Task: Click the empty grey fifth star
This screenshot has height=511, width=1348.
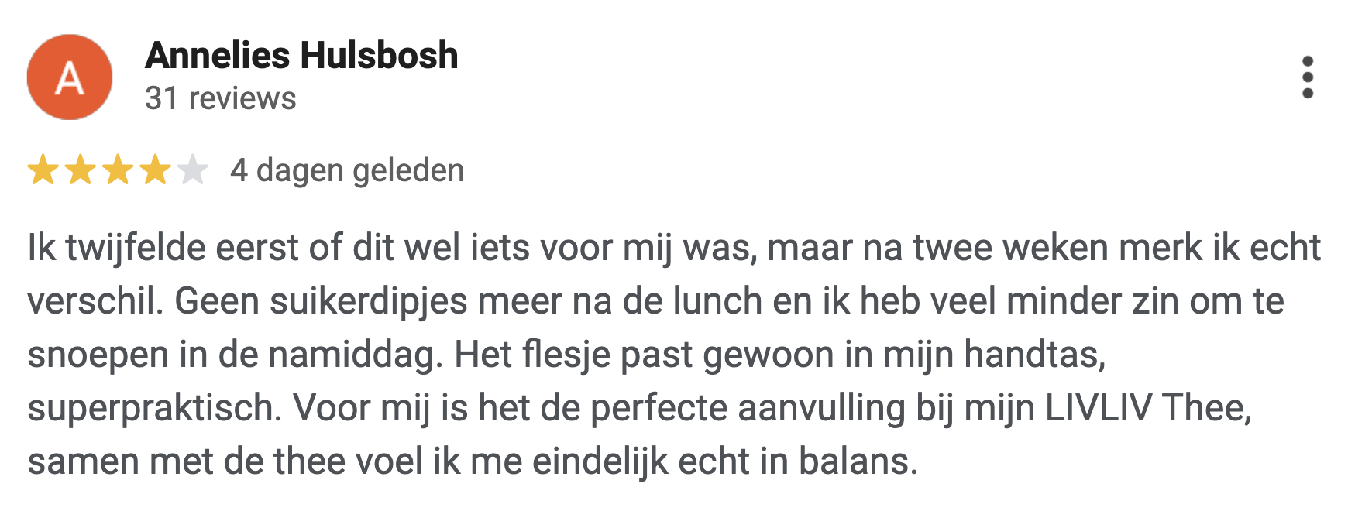Action: 192,170
